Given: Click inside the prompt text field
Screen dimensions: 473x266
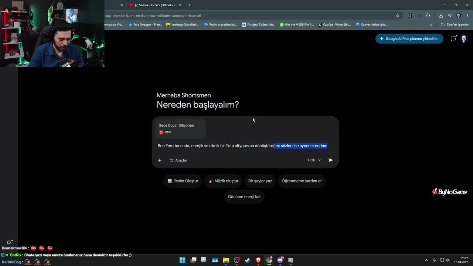Looking at the screenshot, I should click(x=242, y=146).
